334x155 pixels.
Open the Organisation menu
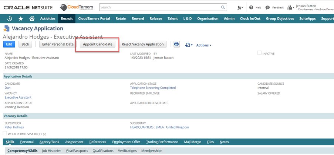[x=208, y=19]
